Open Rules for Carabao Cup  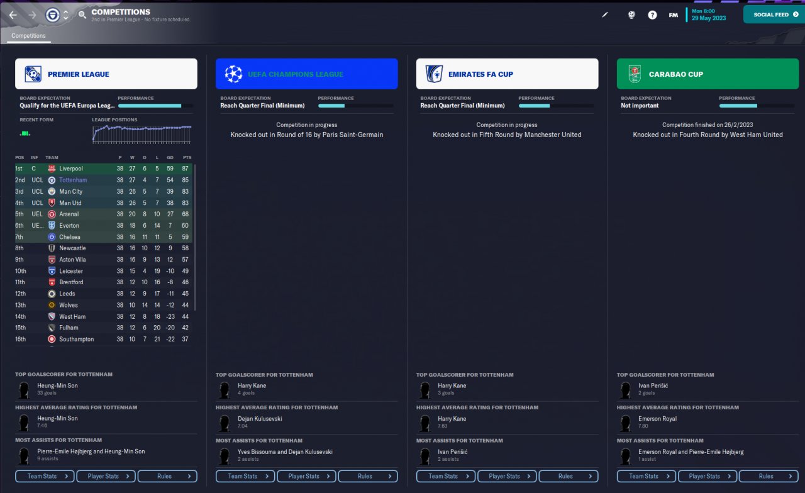(769, 476)
